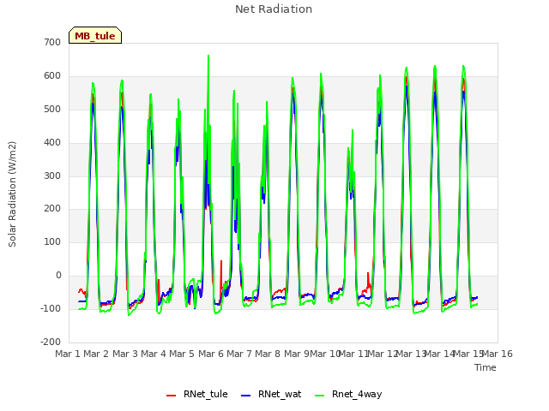Click the Mar 16 x-axis label
This screenshot has height=411, width=549.
(x=498, y=354)
